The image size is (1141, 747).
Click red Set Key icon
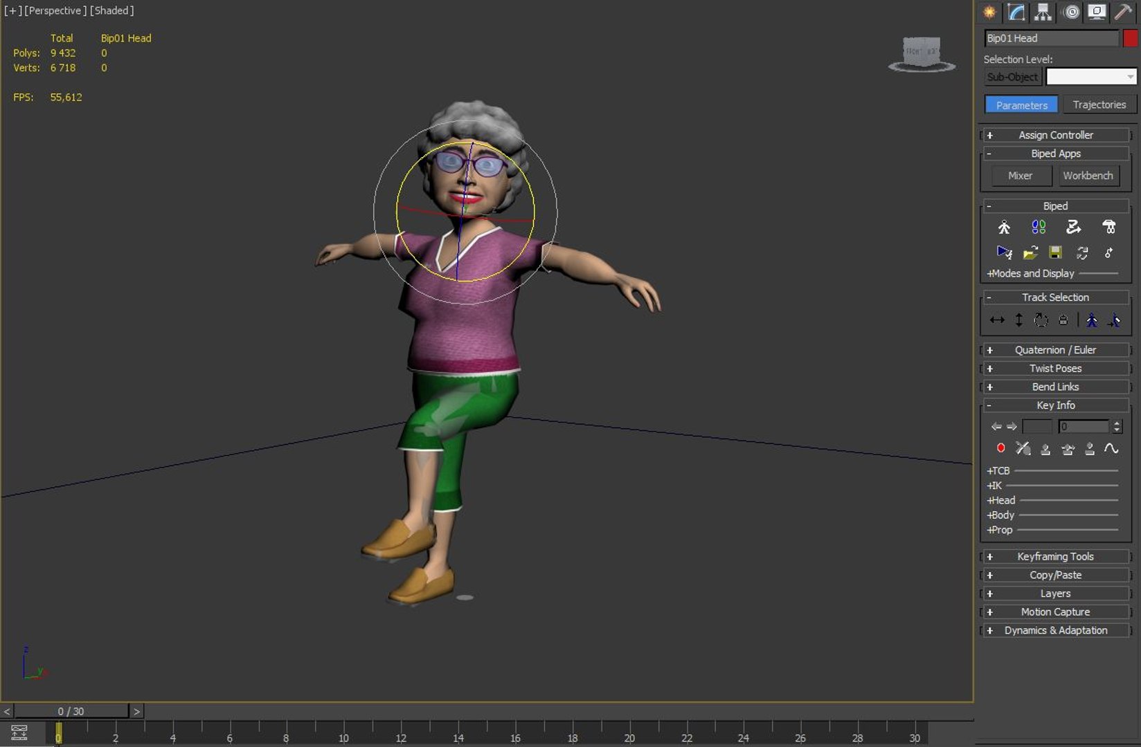(x=1000, y=448)
